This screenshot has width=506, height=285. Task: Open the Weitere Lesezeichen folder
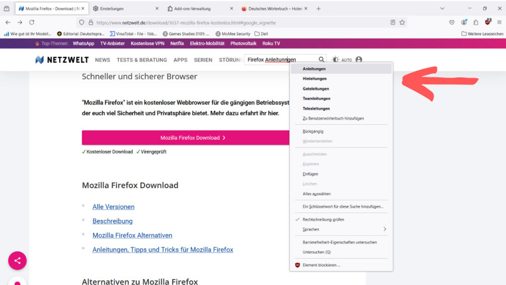[482, 33]
